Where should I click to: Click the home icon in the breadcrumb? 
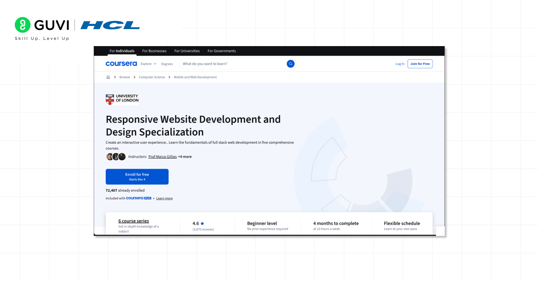(x=108, y=77)
